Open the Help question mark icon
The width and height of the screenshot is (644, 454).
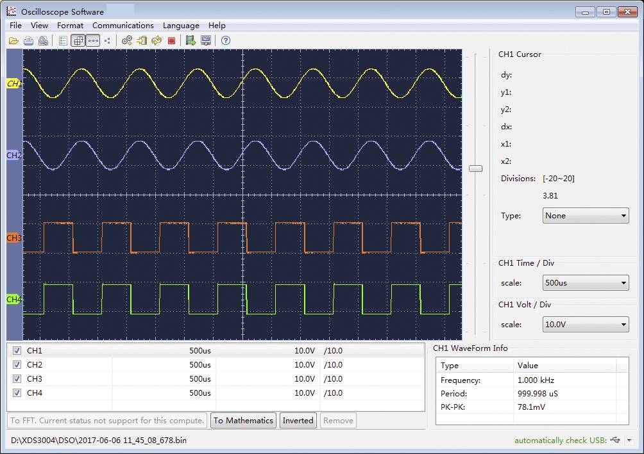[x=225, y=40]
